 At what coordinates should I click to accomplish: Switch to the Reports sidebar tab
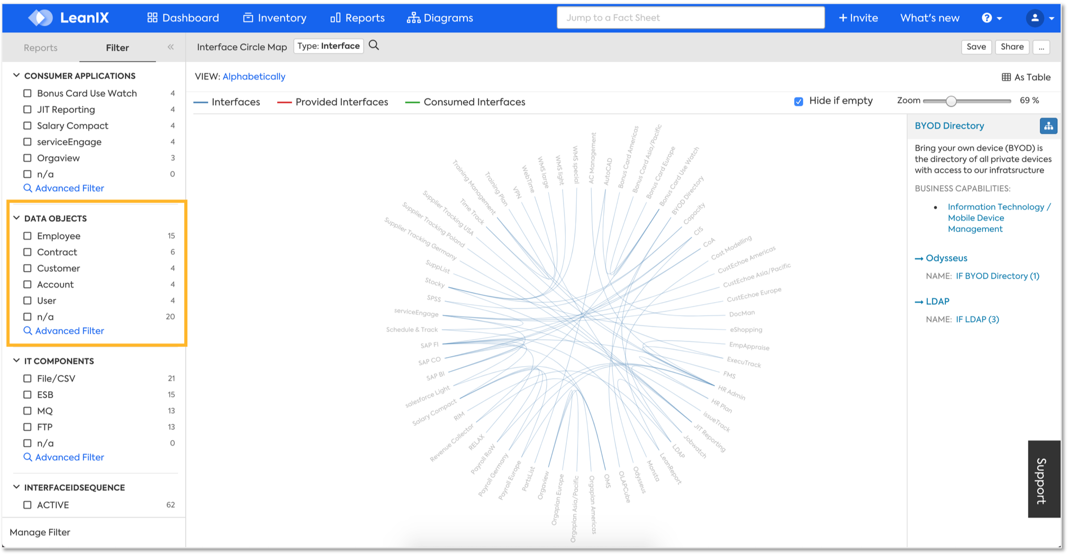pyautogui.click(x=41, y=48)
